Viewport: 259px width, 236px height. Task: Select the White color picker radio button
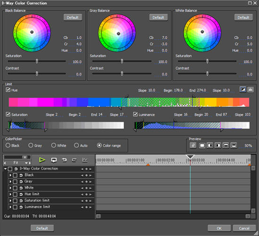(54, 145)
